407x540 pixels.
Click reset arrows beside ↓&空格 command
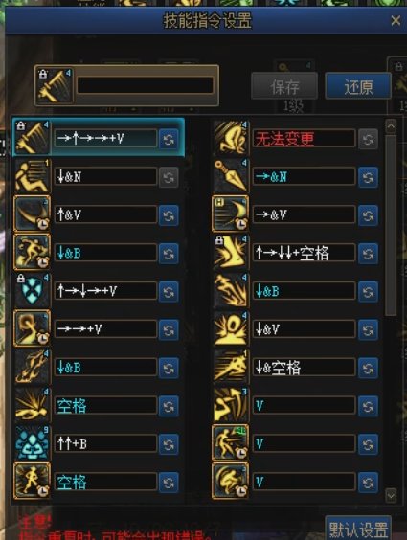click(368, 368)
